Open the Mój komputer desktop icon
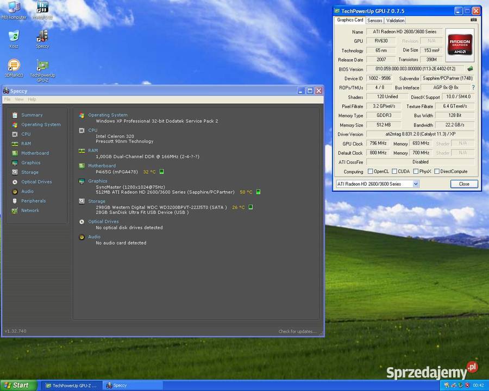The height and width of the screenshot is (391, 489). click(x=14, y=10)
